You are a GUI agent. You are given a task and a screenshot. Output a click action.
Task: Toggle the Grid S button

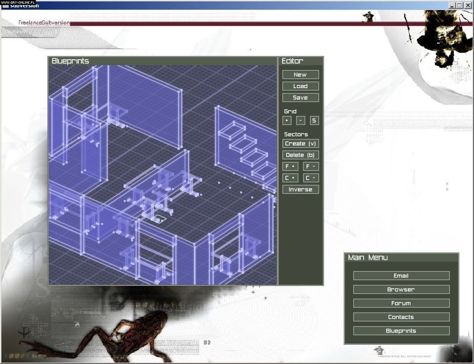pyautogui.click(x=314, y=121)
